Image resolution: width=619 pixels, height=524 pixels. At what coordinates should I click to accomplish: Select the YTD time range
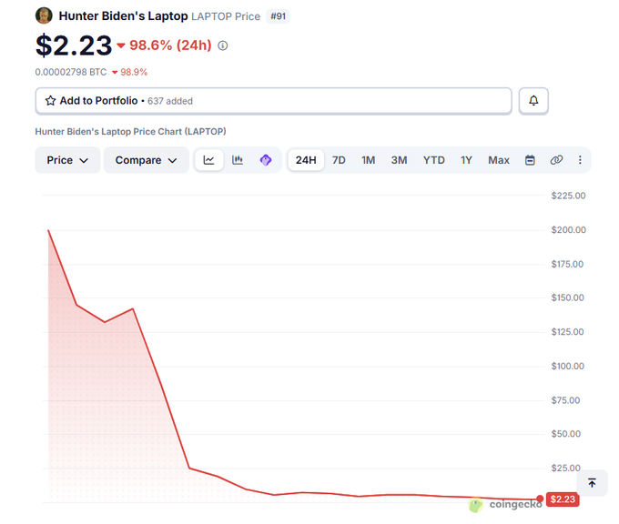tap(434, 160)
